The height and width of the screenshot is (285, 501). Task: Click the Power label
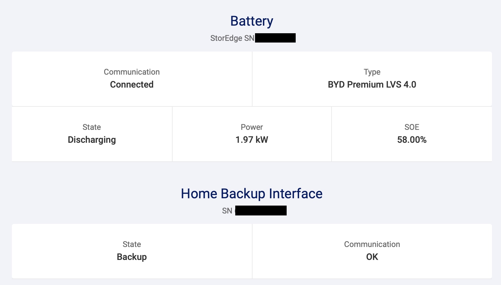[x=252, y=127]
